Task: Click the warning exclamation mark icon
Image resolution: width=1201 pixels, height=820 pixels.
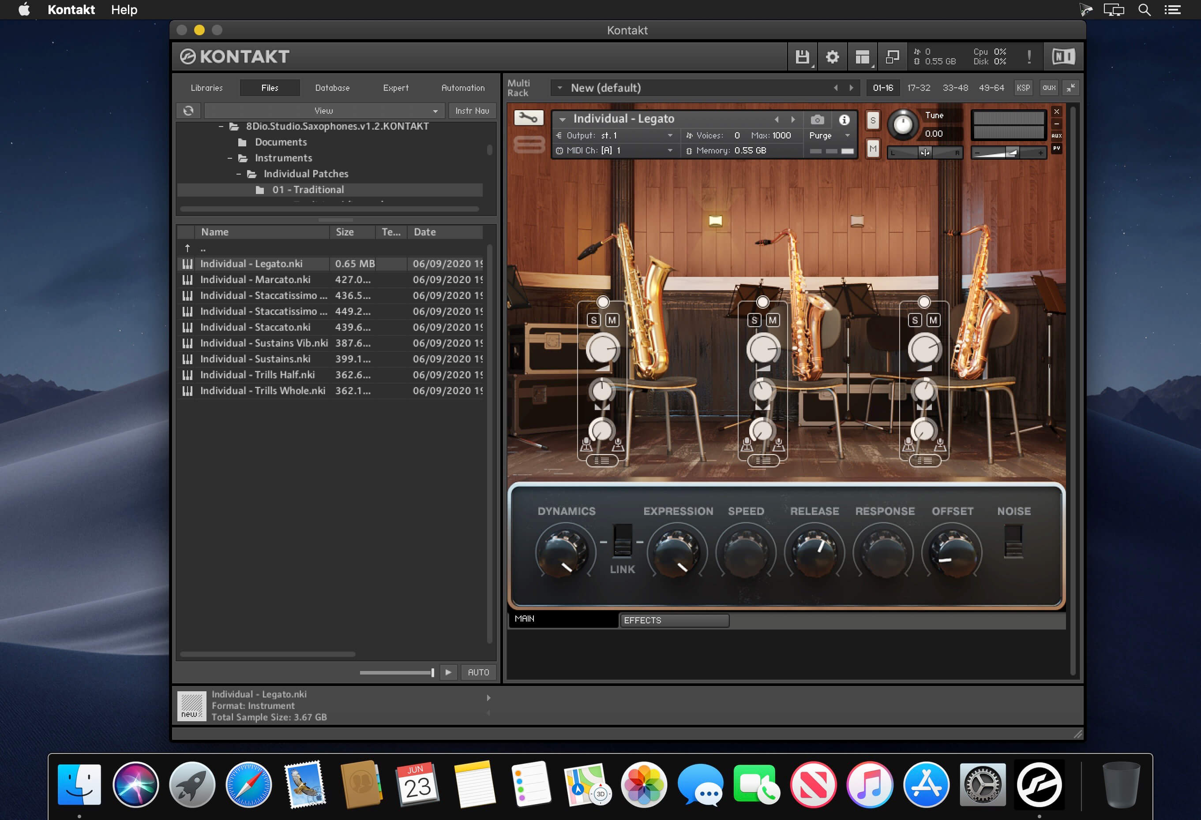Action: (x=1029, y=57)
